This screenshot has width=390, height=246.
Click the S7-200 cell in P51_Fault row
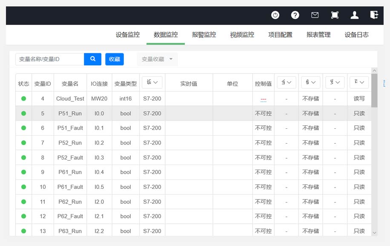[x=152, y=128]
